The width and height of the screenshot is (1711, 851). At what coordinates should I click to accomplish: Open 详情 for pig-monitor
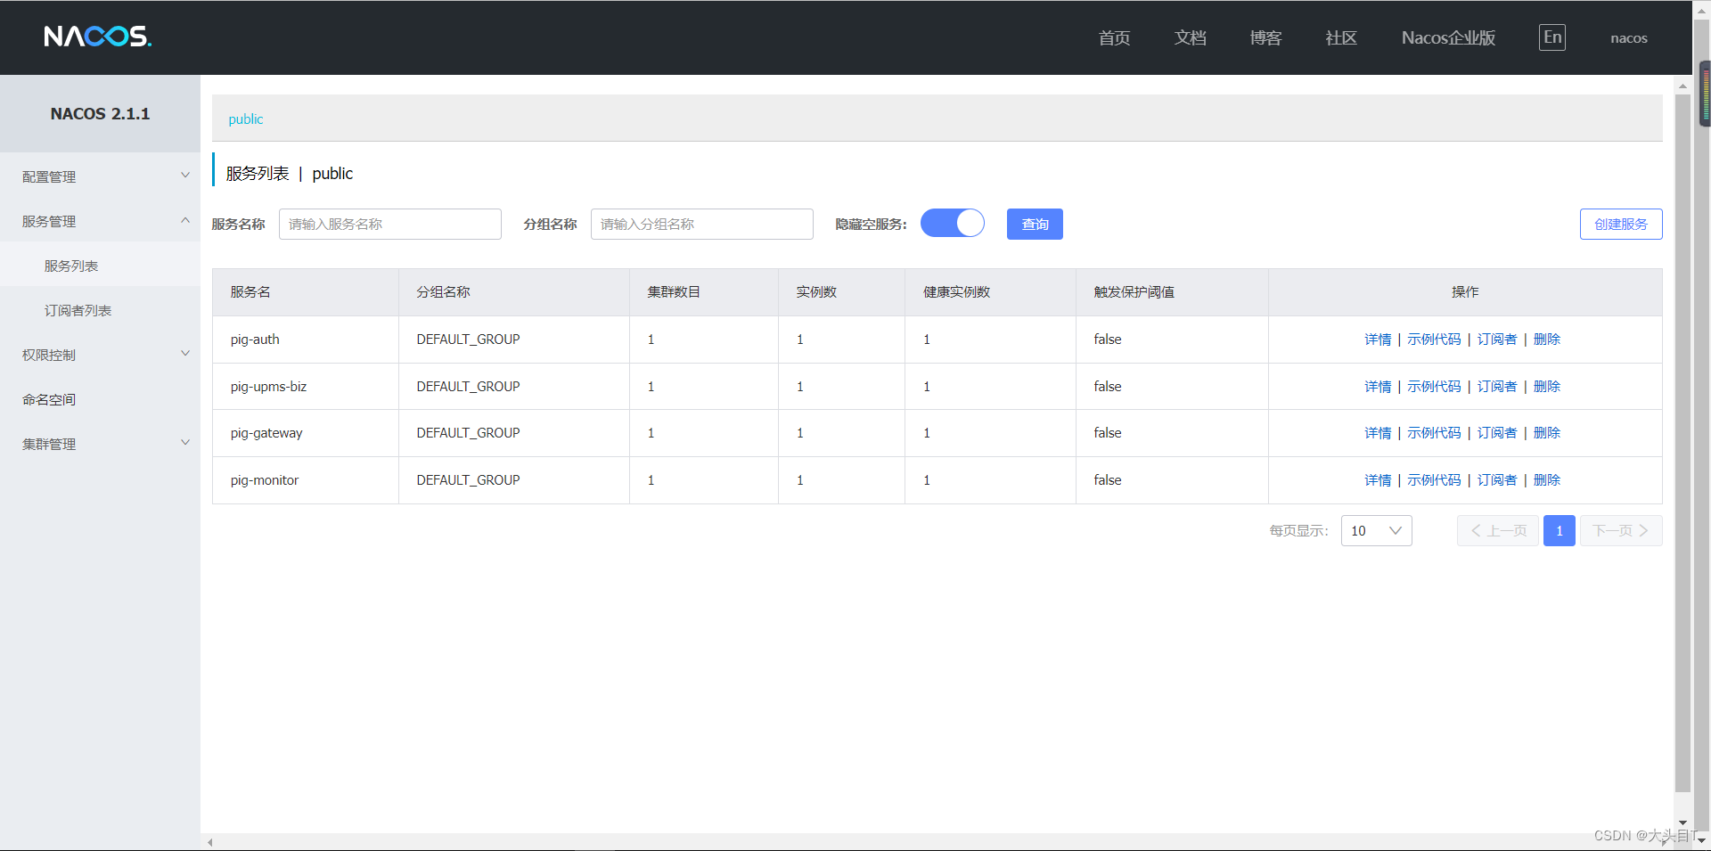[x=1378, y=480]
